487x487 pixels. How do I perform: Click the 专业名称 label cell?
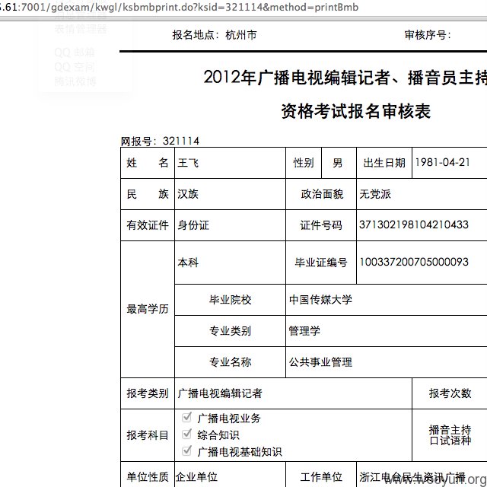pyautogui.click(x=230, y=362)
